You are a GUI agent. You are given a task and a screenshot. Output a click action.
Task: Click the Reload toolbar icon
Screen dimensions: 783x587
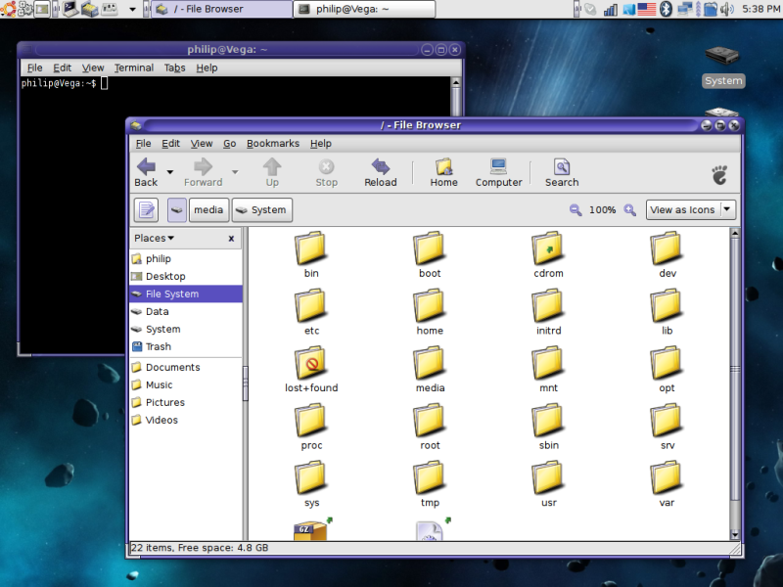[x=381, y=172]
